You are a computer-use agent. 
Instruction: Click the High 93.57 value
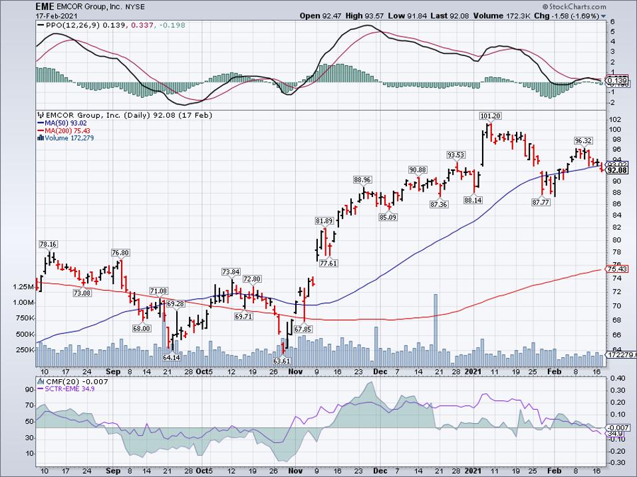pyautogui.click(x=364, y=16)
